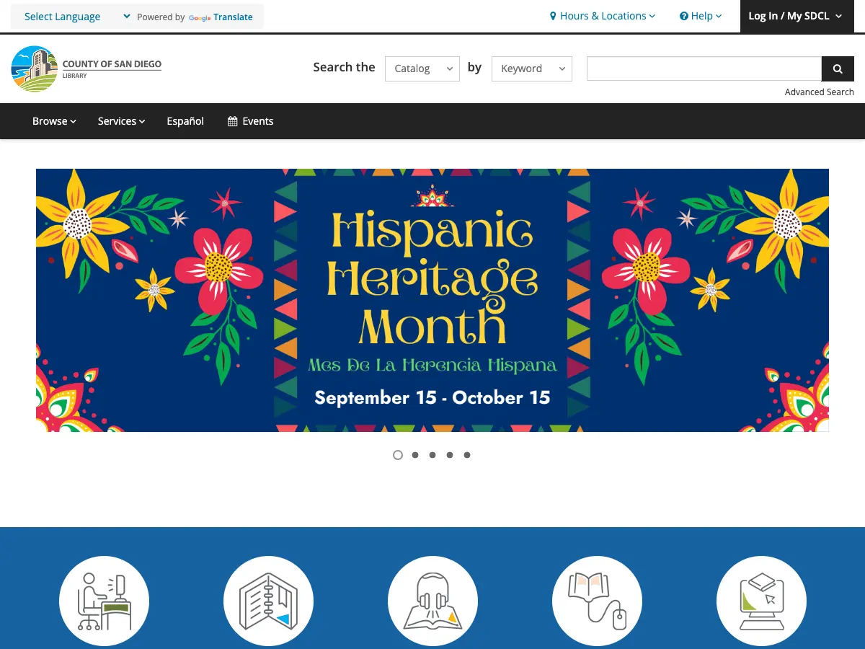Screen dimensions: 865x649
Task: Select the first carousel slide indicator
Action: pos(398,455)
